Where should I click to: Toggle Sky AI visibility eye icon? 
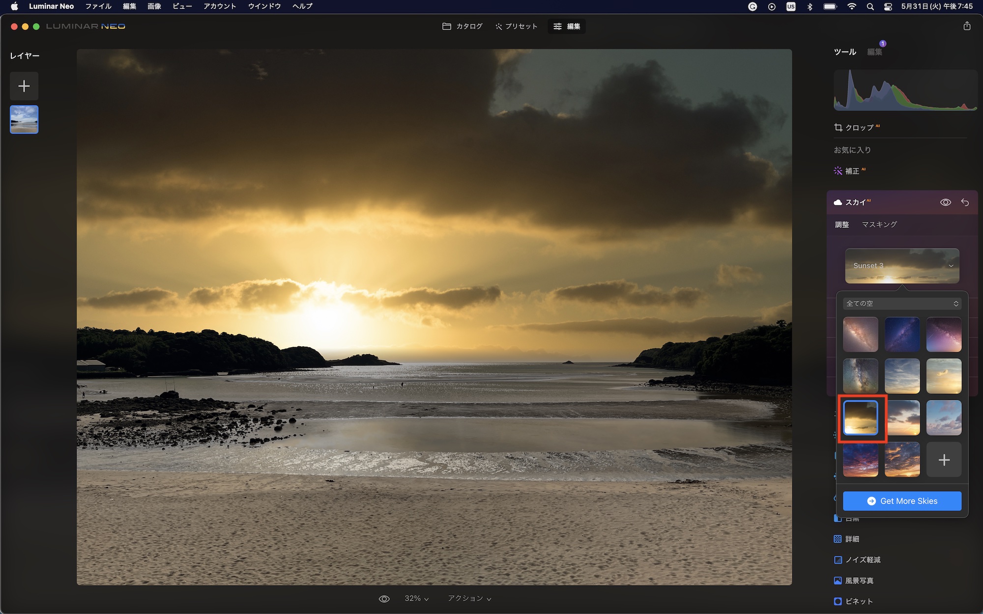pos(945,202)
